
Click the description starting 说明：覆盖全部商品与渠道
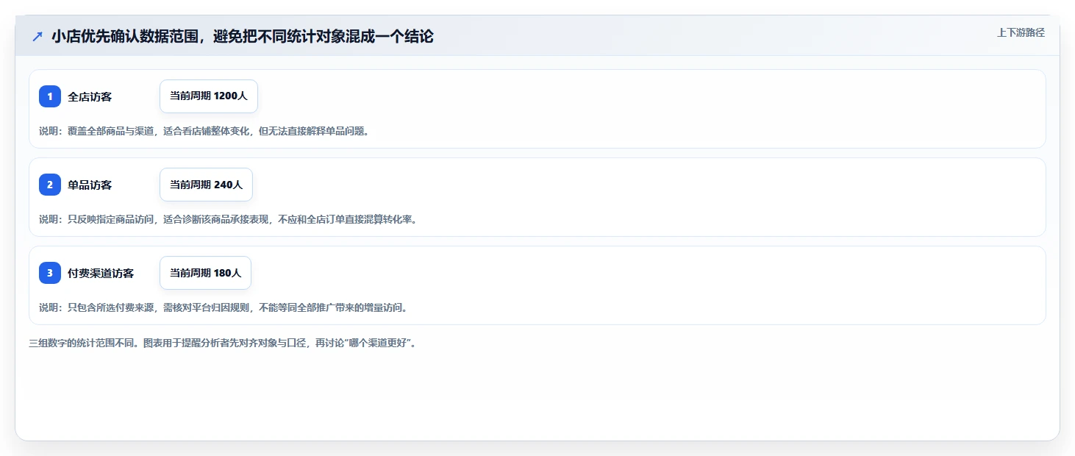204,131
